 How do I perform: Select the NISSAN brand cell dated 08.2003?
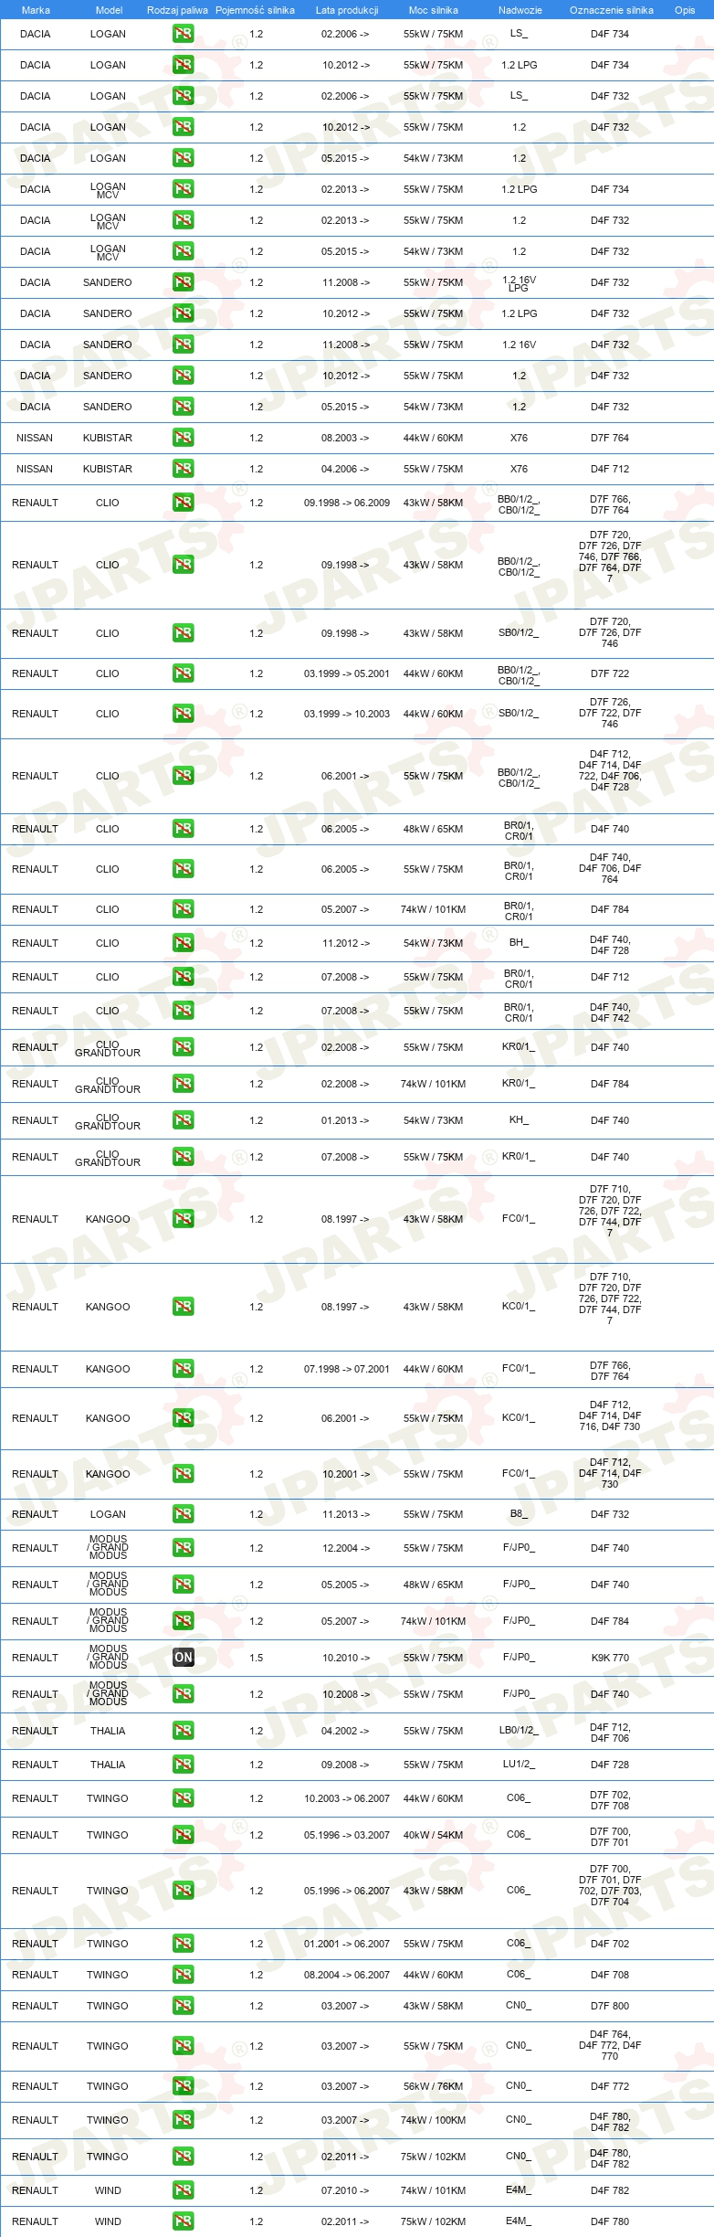(35, 437)
